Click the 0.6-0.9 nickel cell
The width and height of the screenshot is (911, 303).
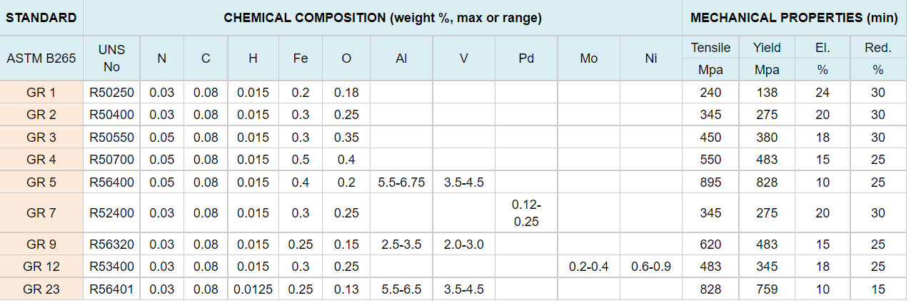click(651, 267)
